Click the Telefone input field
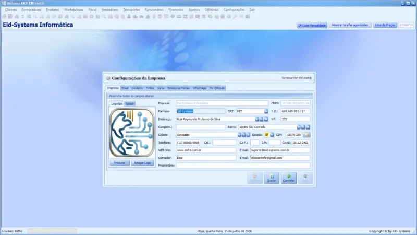This screenshot has width=417, height=235. [x=188, y=143]
